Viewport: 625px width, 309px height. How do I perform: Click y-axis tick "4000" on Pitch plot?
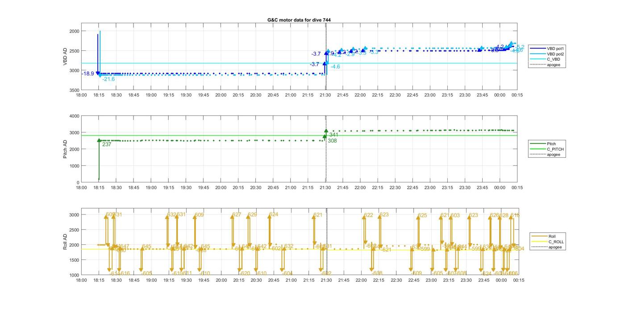[74, 116]
